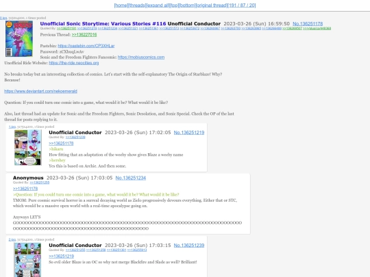Viewport: 370px width, 277px height.
Task: Open the 1.jpg file name link
Action: tap(12, 127)
